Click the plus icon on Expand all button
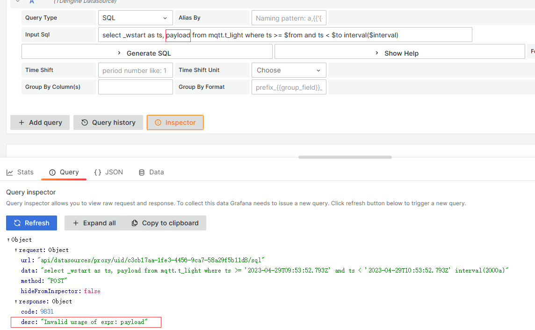The width and height of the screenshot is (535, 330). point(76,223)
